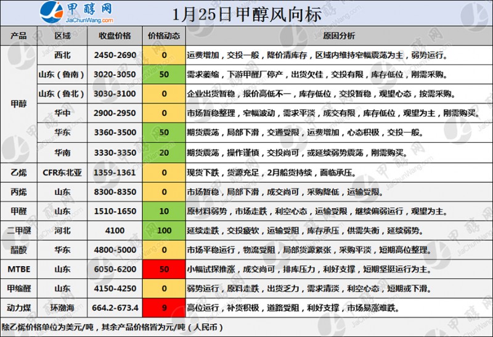Click the green 50 cell for 鲁南
Image resolution: width=493 pixels, height=337 pixels.
(164, 75)
